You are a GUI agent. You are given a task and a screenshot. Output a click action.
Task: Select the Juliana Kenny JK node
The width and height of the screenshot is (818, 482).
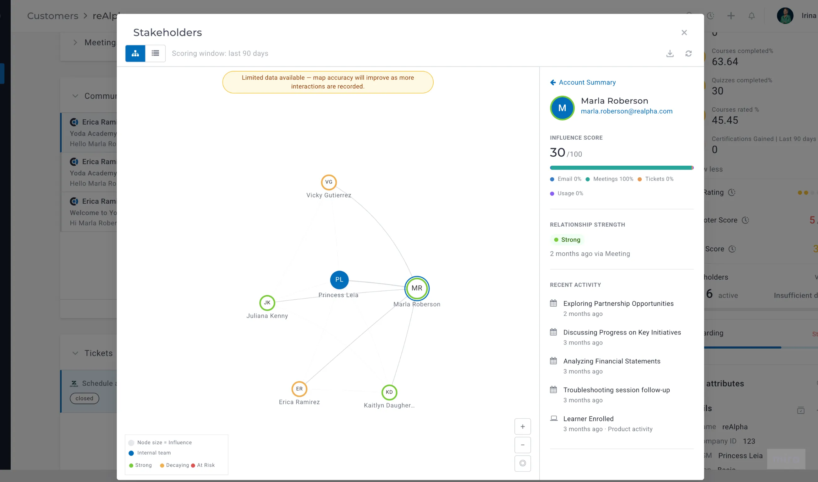pyautogui.click(x=267, y=303)
